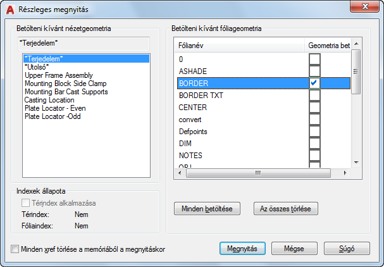This screenshot has height=267, width=384.
Task: Click the vertical scrollbar thumb in layer list
Action: (x=356, y=71)
